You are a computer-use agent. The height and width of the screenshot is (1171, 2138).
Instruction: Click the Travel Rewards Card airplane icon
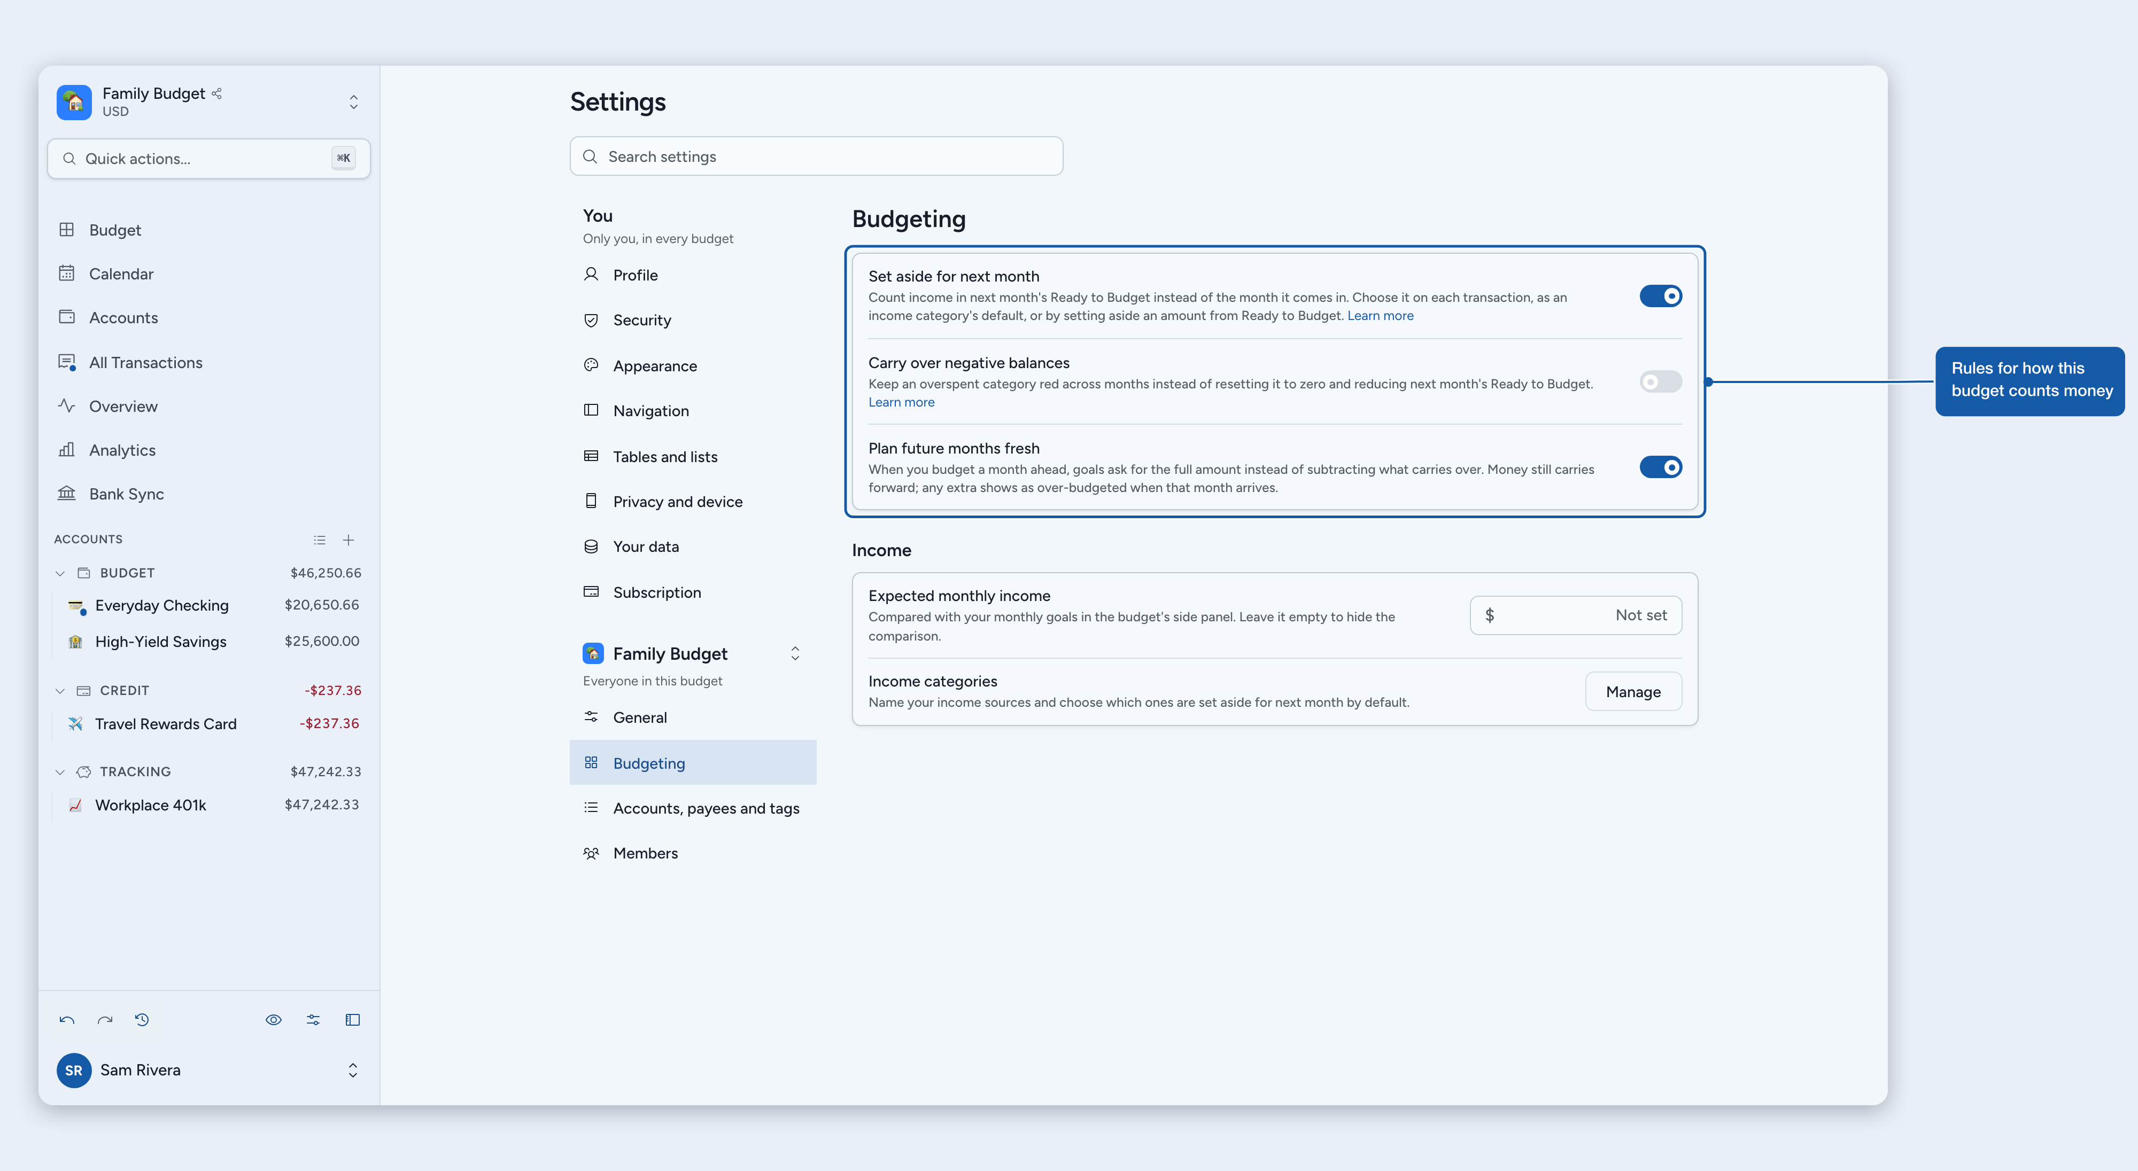[75, 724]
